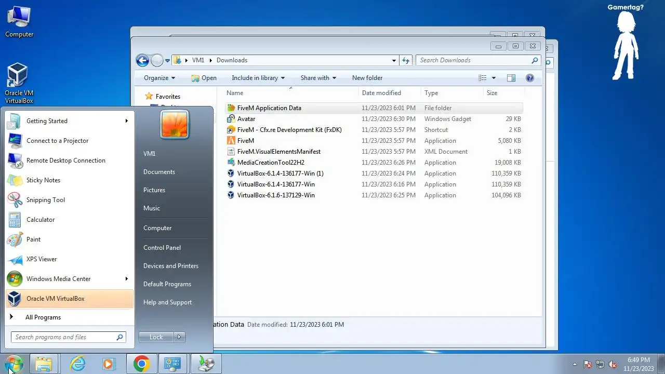The height and width of the screenshot is (374, 665).
Task: Launch Paint from Start menu
Action: tap(69, 239)
